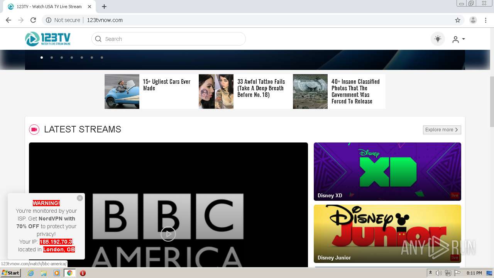The height and width of the screenshot is (278, 494).
Task: Open the Windows Start menu
Action: coord(11,273)
